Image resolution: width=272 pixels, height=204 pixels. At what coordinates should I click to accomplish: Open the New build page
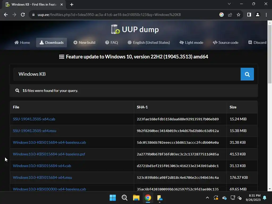(x=84, y=42)
